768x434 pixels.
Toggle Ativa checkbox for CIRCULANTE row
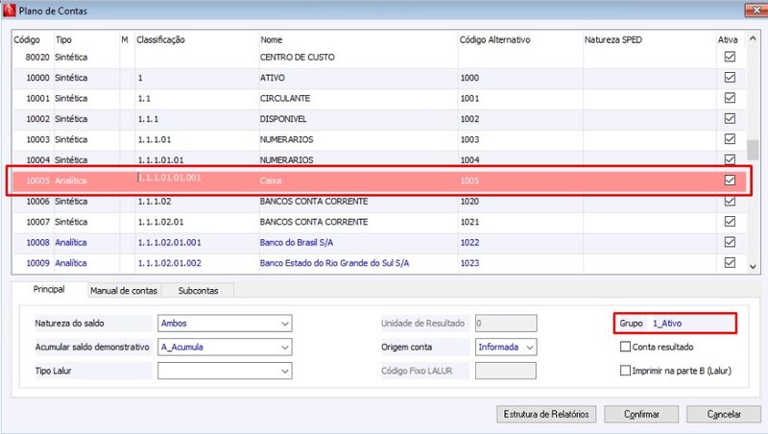[730, 98]
